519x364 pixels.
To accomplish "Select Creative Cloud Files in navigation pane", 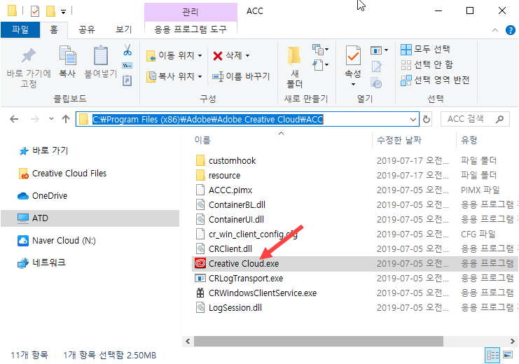I will 63,174.
